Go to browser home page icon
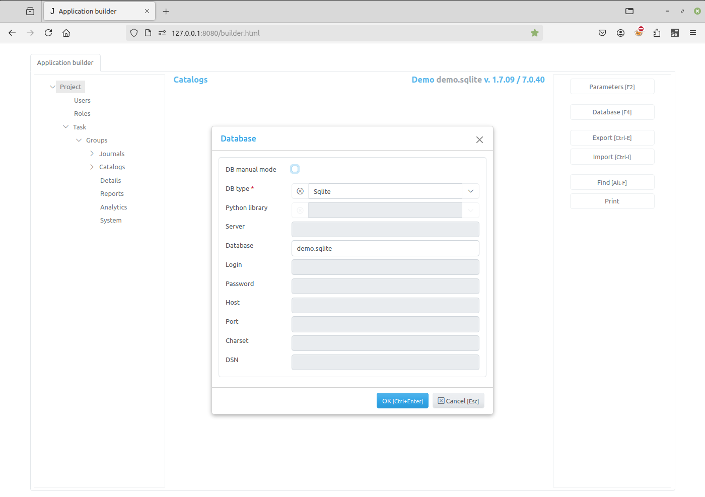 click(x=66, y=33)
